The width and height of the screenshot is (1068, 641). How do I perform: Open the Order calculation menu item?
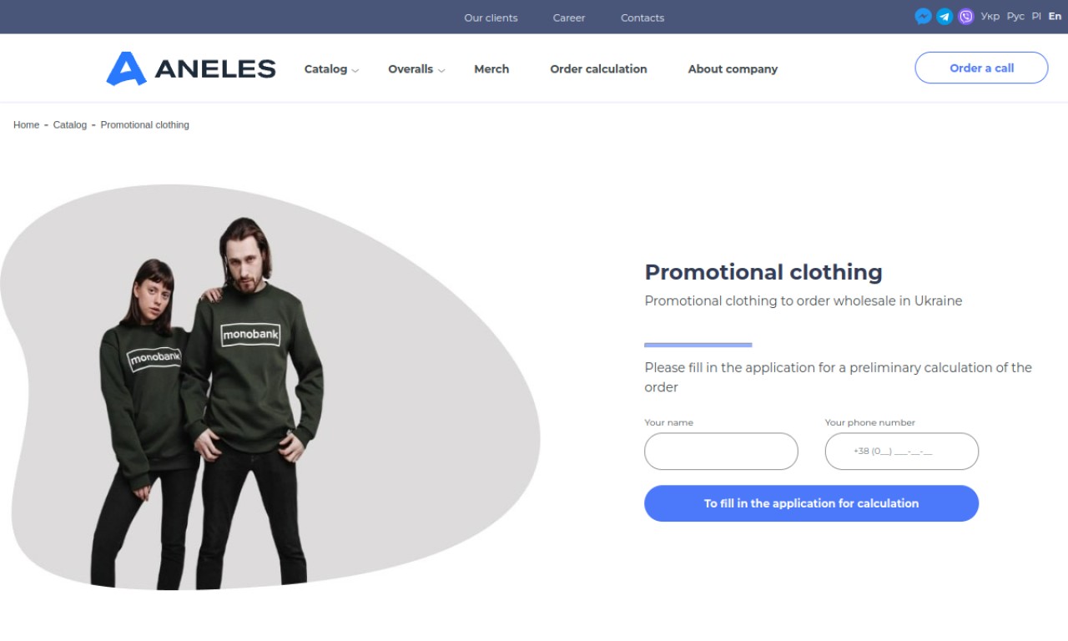point(598,69)
